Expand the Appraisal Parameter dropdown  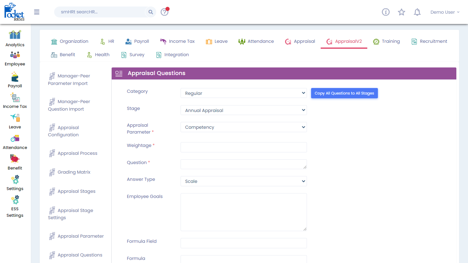tap(244, 127)
